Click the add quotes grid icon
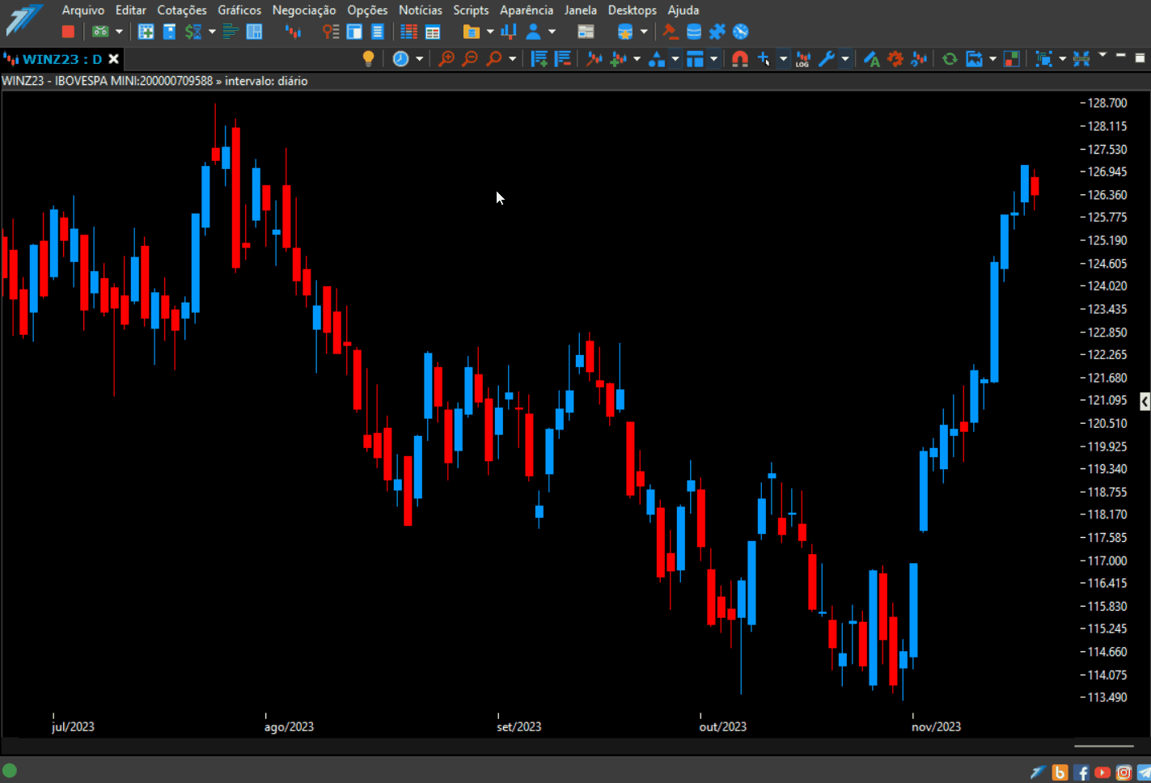Viewport: 1151px width, 783px height. click(x=146, y=32)
